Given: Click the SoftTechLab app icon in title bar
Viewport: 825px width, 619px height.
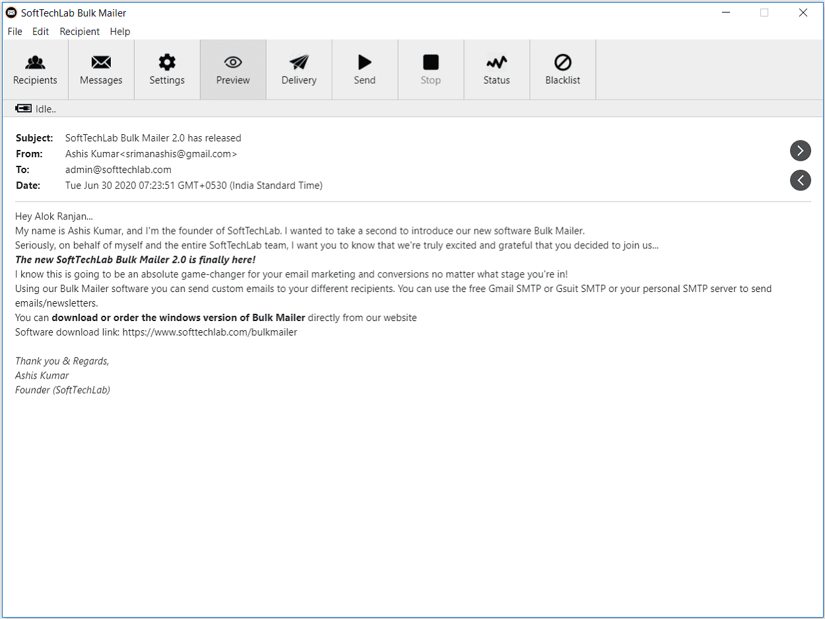Looking at the screenshot, I should tap(11, 13).
